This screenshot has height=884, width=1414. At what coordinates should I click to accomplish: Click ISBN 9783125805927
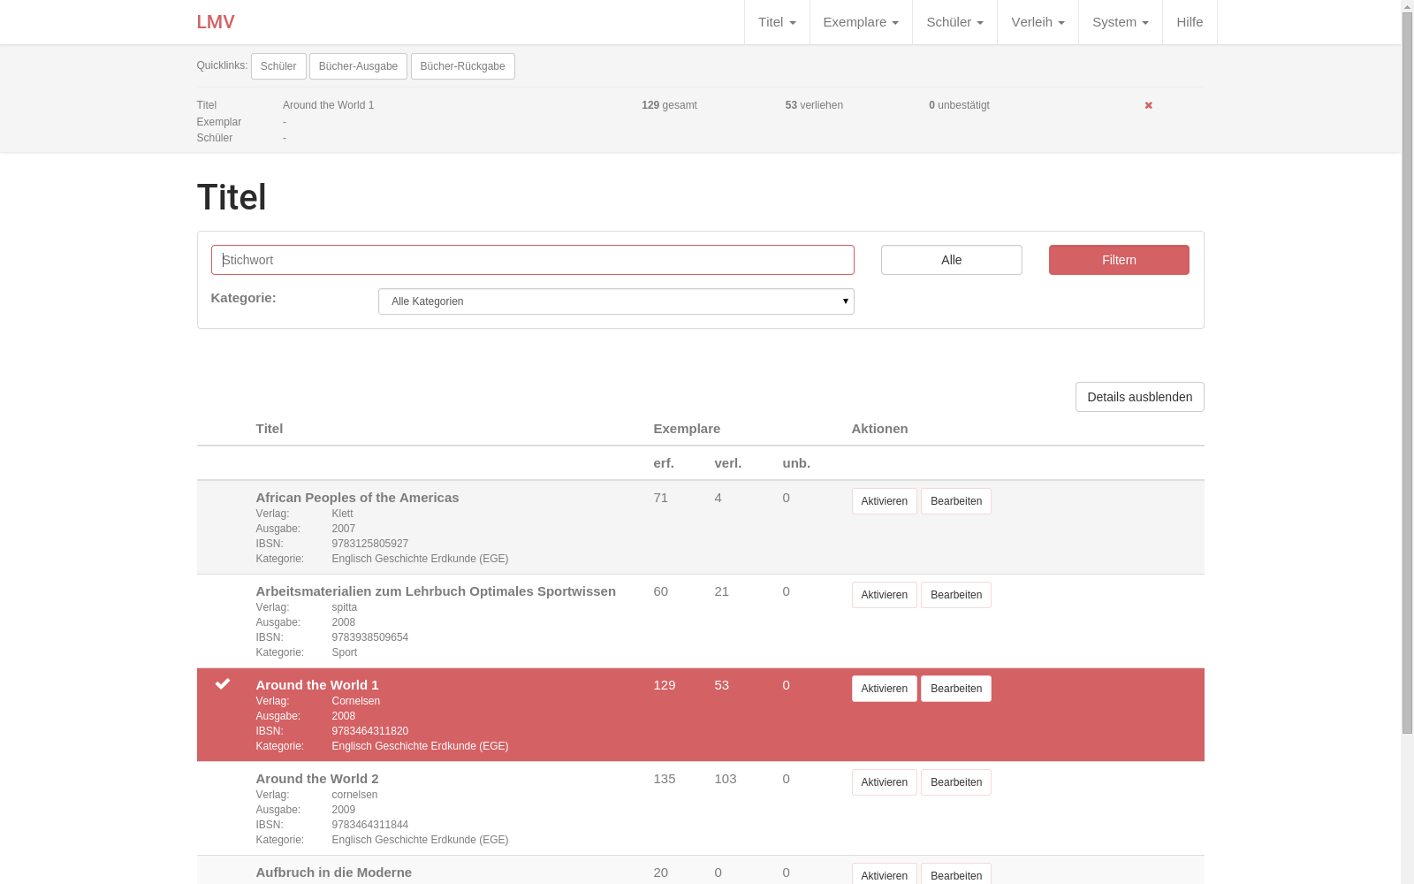click(x=370, y=544)
